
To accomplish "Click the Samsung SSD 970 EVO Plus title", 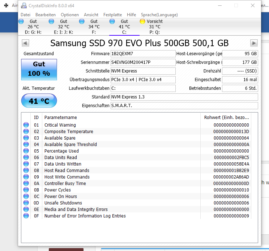I will pyautogui.click(x=139, y=43).
